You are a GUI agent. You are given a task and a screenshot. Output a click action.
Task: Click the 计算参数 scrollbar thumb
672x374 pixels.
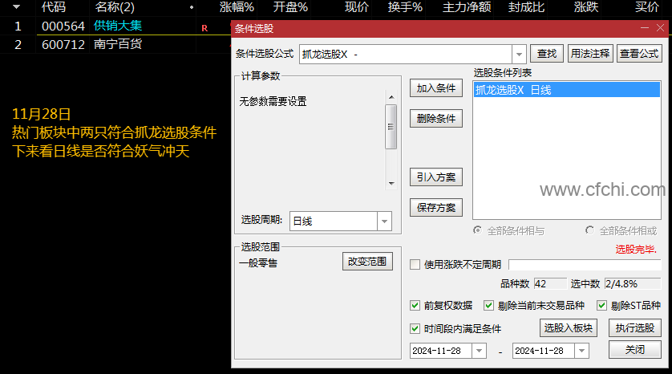coord(391,127)
